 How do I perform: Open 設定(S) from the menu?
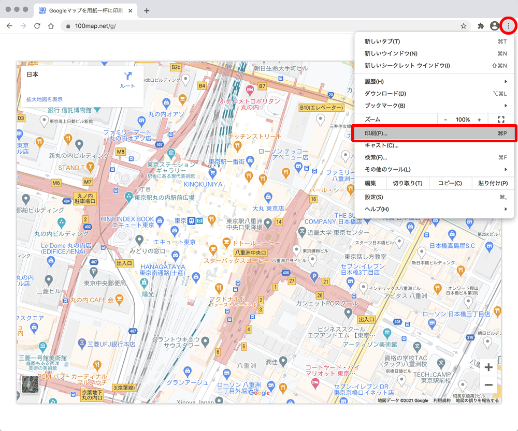click(434, 197)
